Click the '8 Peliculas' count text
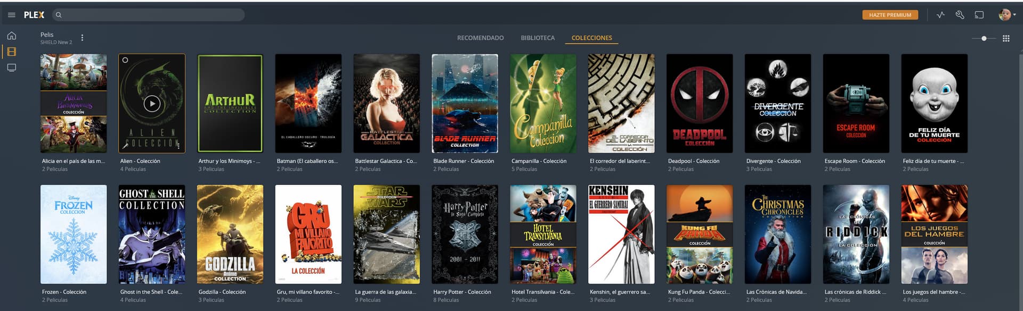Image resolution: width=1023 pixels, height=311 pixels. (446, 300)
